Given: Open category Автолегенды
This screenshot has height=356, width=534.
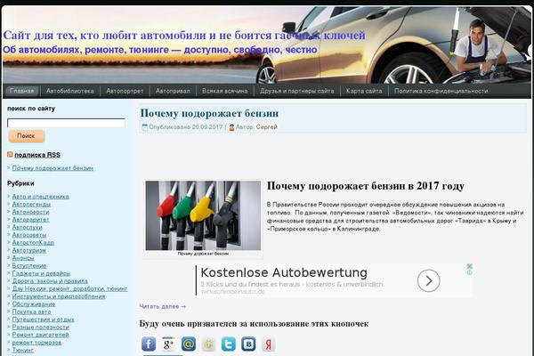Looking at the screenshot, I should pos(31,204).
